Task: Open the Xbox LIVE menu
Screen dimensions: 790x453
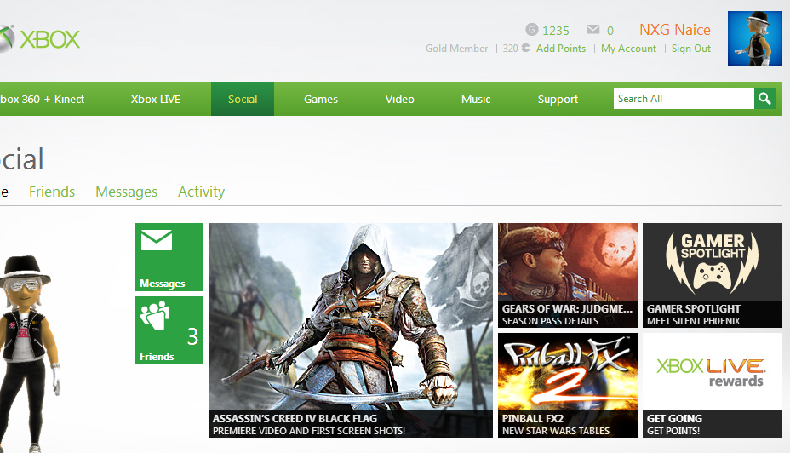Action: [156, 100]
